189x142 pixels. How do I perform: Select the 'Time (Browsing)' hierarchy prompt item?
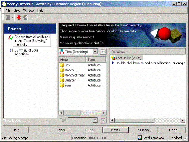(32, 41)
